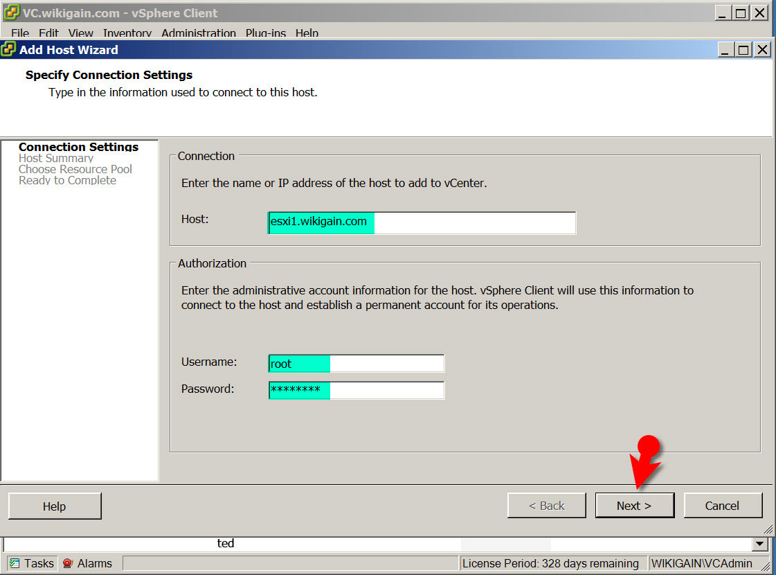
Task: Click License Period 328 days remaining text
Action: pos(550,564)
